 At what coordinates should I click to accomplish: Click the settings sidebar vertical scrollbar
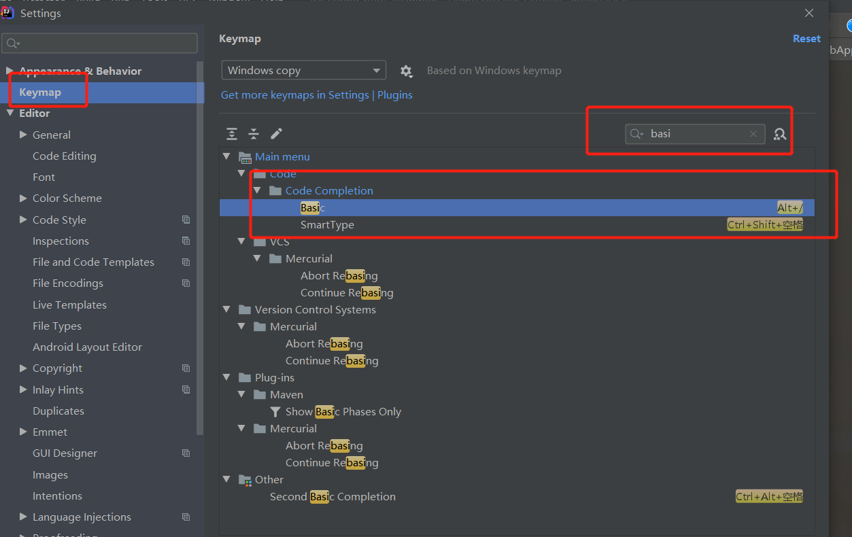click(200, 248)
